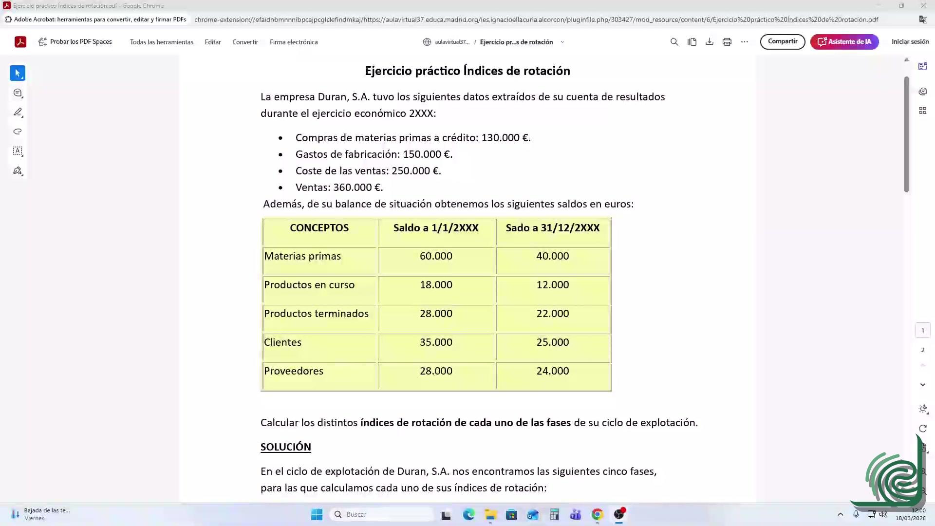The image size is (935, 526).
Task: Open Asistente de IA
Action: (x=844, y=41)
